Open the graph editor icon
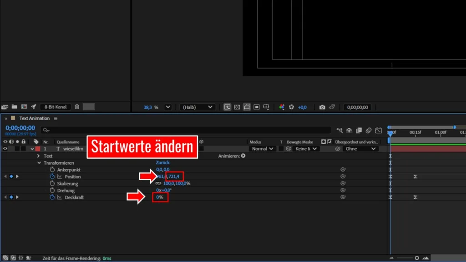This screenshot has width=466, height=262. coord(378,131)
